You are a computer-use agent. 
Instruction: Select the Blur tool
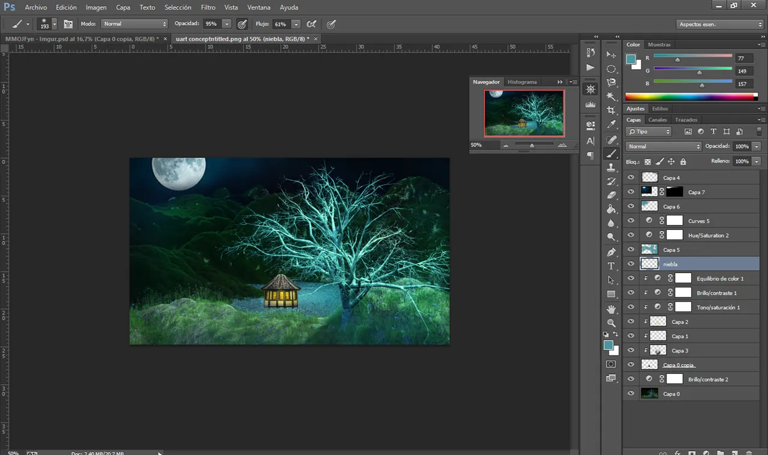coord(611,223)
